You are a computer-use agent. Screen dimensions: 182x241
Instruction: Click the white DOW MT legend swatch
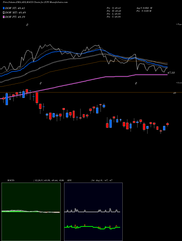(x=4, y=13)
